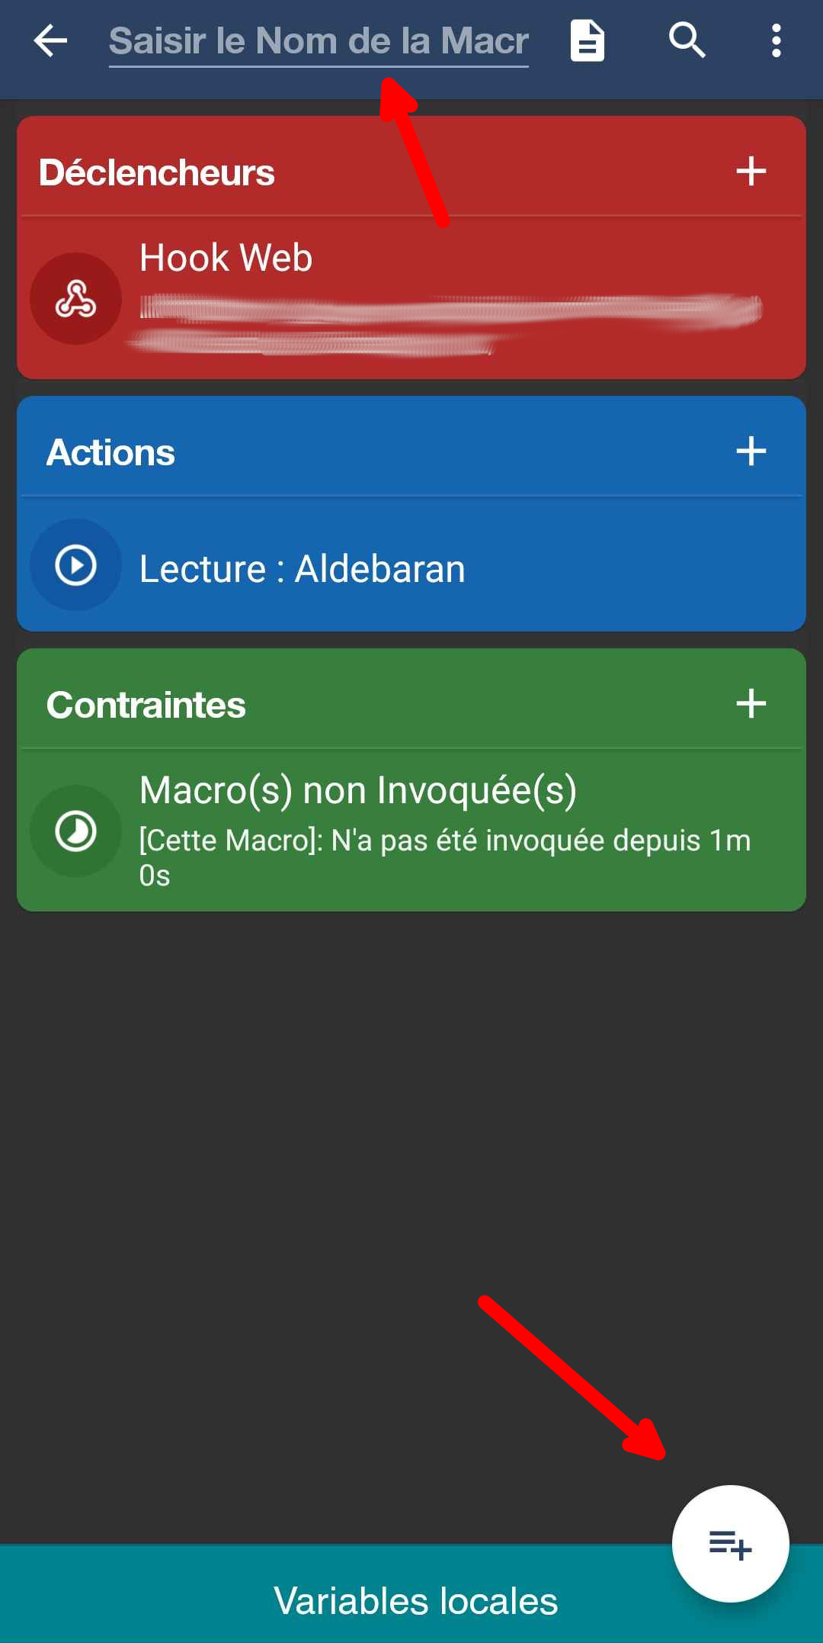The image size is (823, 1643).
Task: Tap the Contraintes section header
Action: tap(146, 705)
